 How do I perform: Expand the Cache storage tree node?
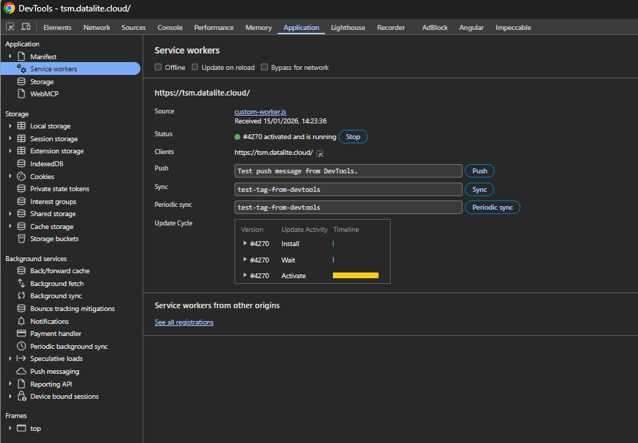click(x=10, y=226)
